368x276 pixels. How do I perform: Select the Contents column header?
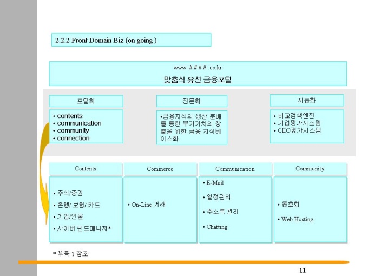click(86, 169)
